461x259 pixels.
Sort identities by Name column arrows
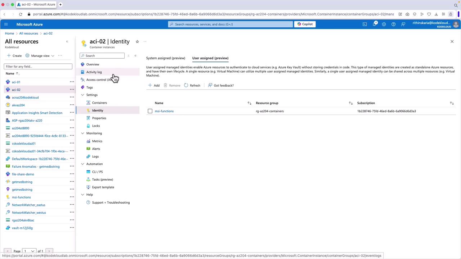(249, 103)
